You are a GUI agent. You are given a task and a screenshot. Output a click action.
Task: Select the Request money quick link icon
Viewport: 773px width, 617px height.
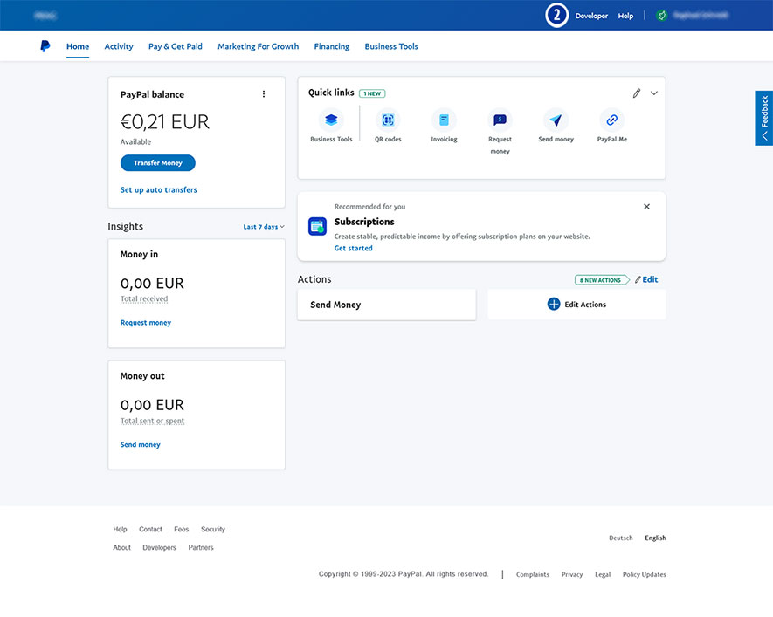500,120
